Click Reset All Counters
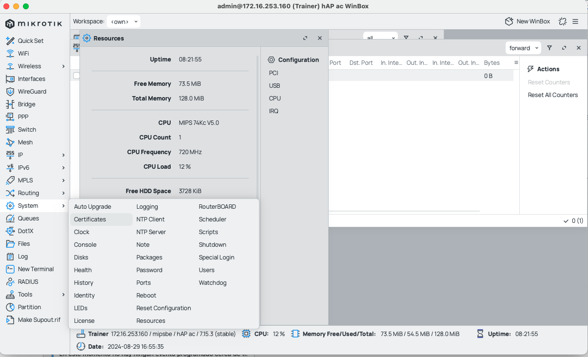 [552, 95]
